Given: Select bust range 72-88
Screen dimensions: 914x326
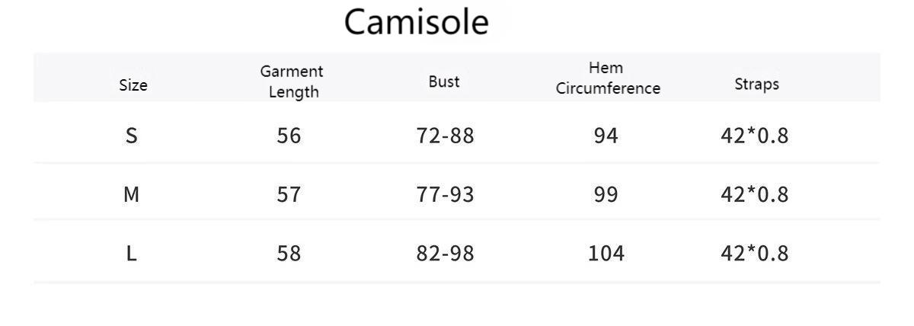Looking at the screenshot, I should pos(446,136).
